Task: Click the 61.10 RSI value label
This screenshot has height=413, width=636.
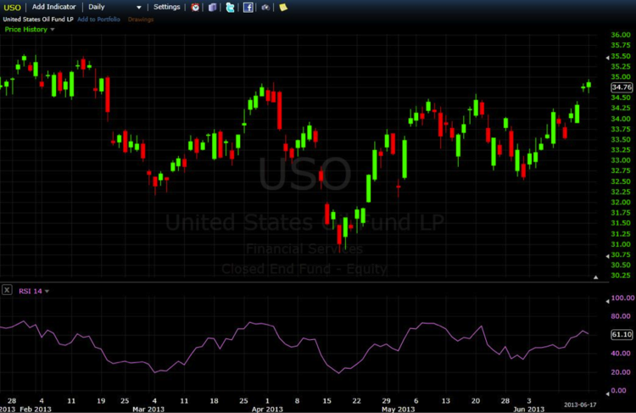Action: coord(621,335)
